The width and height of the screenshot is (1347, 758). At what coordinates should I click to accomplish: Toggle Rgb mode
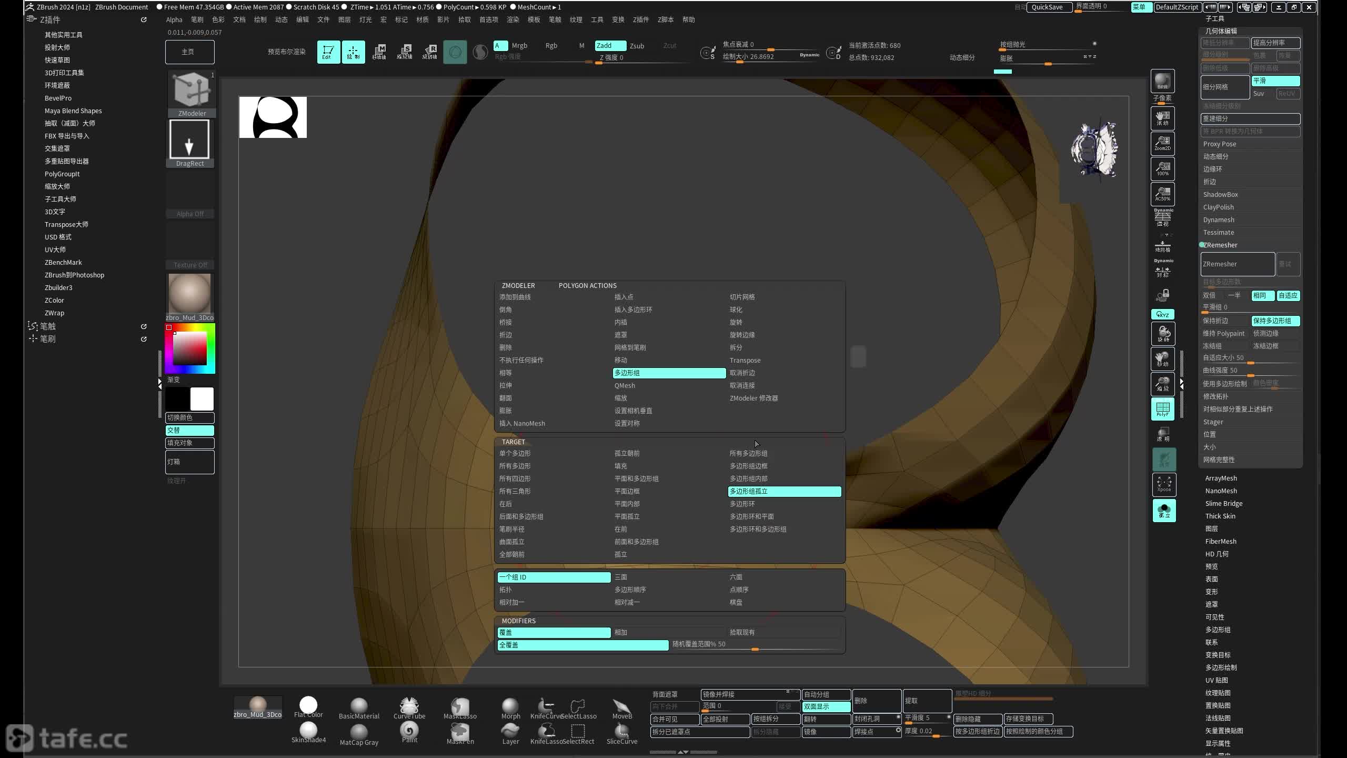click(551, 46)
